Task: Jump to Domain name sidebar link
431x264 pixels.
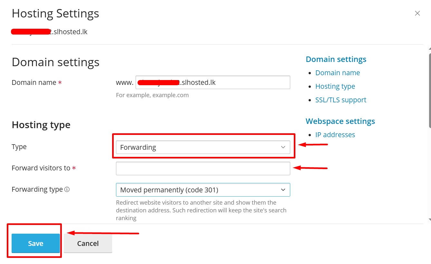Action: (338, 73)
